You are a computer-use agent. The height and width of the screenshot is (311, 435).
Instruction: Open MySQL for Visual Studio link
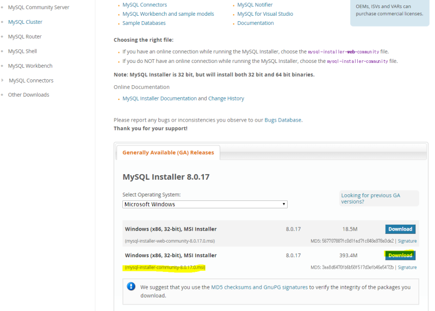pos(265,14)
